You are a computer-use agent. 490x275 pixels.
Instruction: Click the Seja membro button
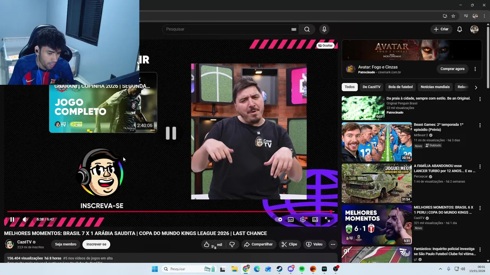point(65,244)
